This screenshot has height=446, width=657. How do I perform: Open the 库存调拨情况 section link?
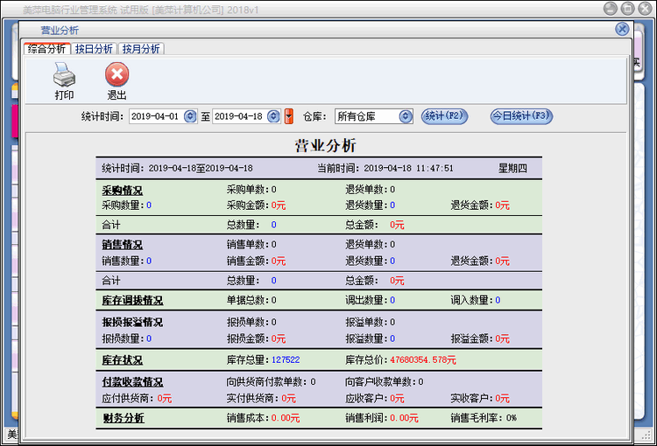(131, 300)
